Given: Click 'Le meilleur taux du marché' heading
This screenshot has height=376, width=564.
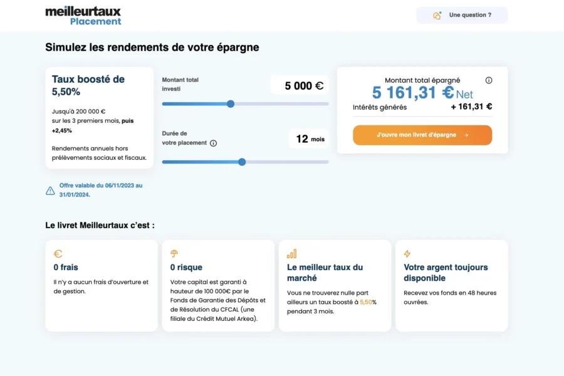Looking at the screenshot, I should tap(325, 273).
